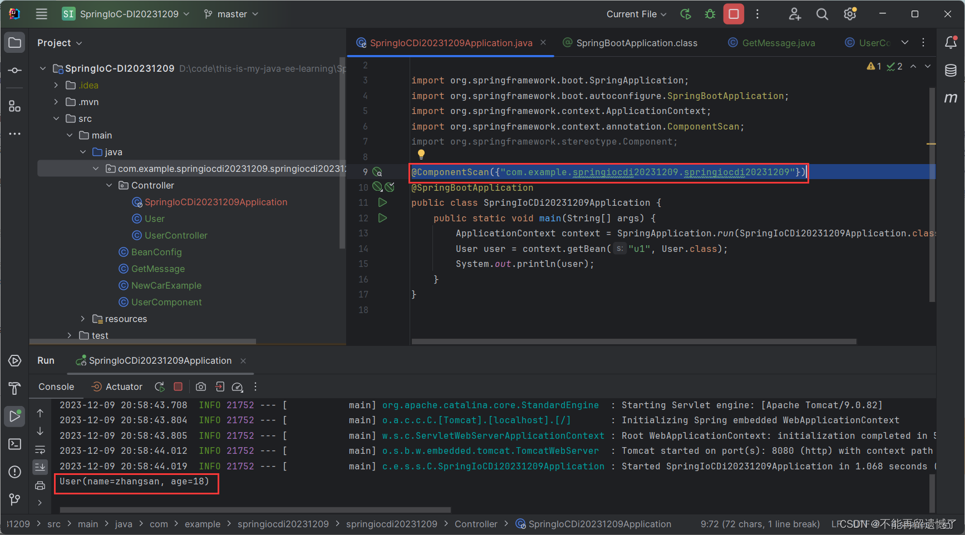Open more actions in main toolbar
The width and height of the screenshot is (965, 535).
coord(757,14)
